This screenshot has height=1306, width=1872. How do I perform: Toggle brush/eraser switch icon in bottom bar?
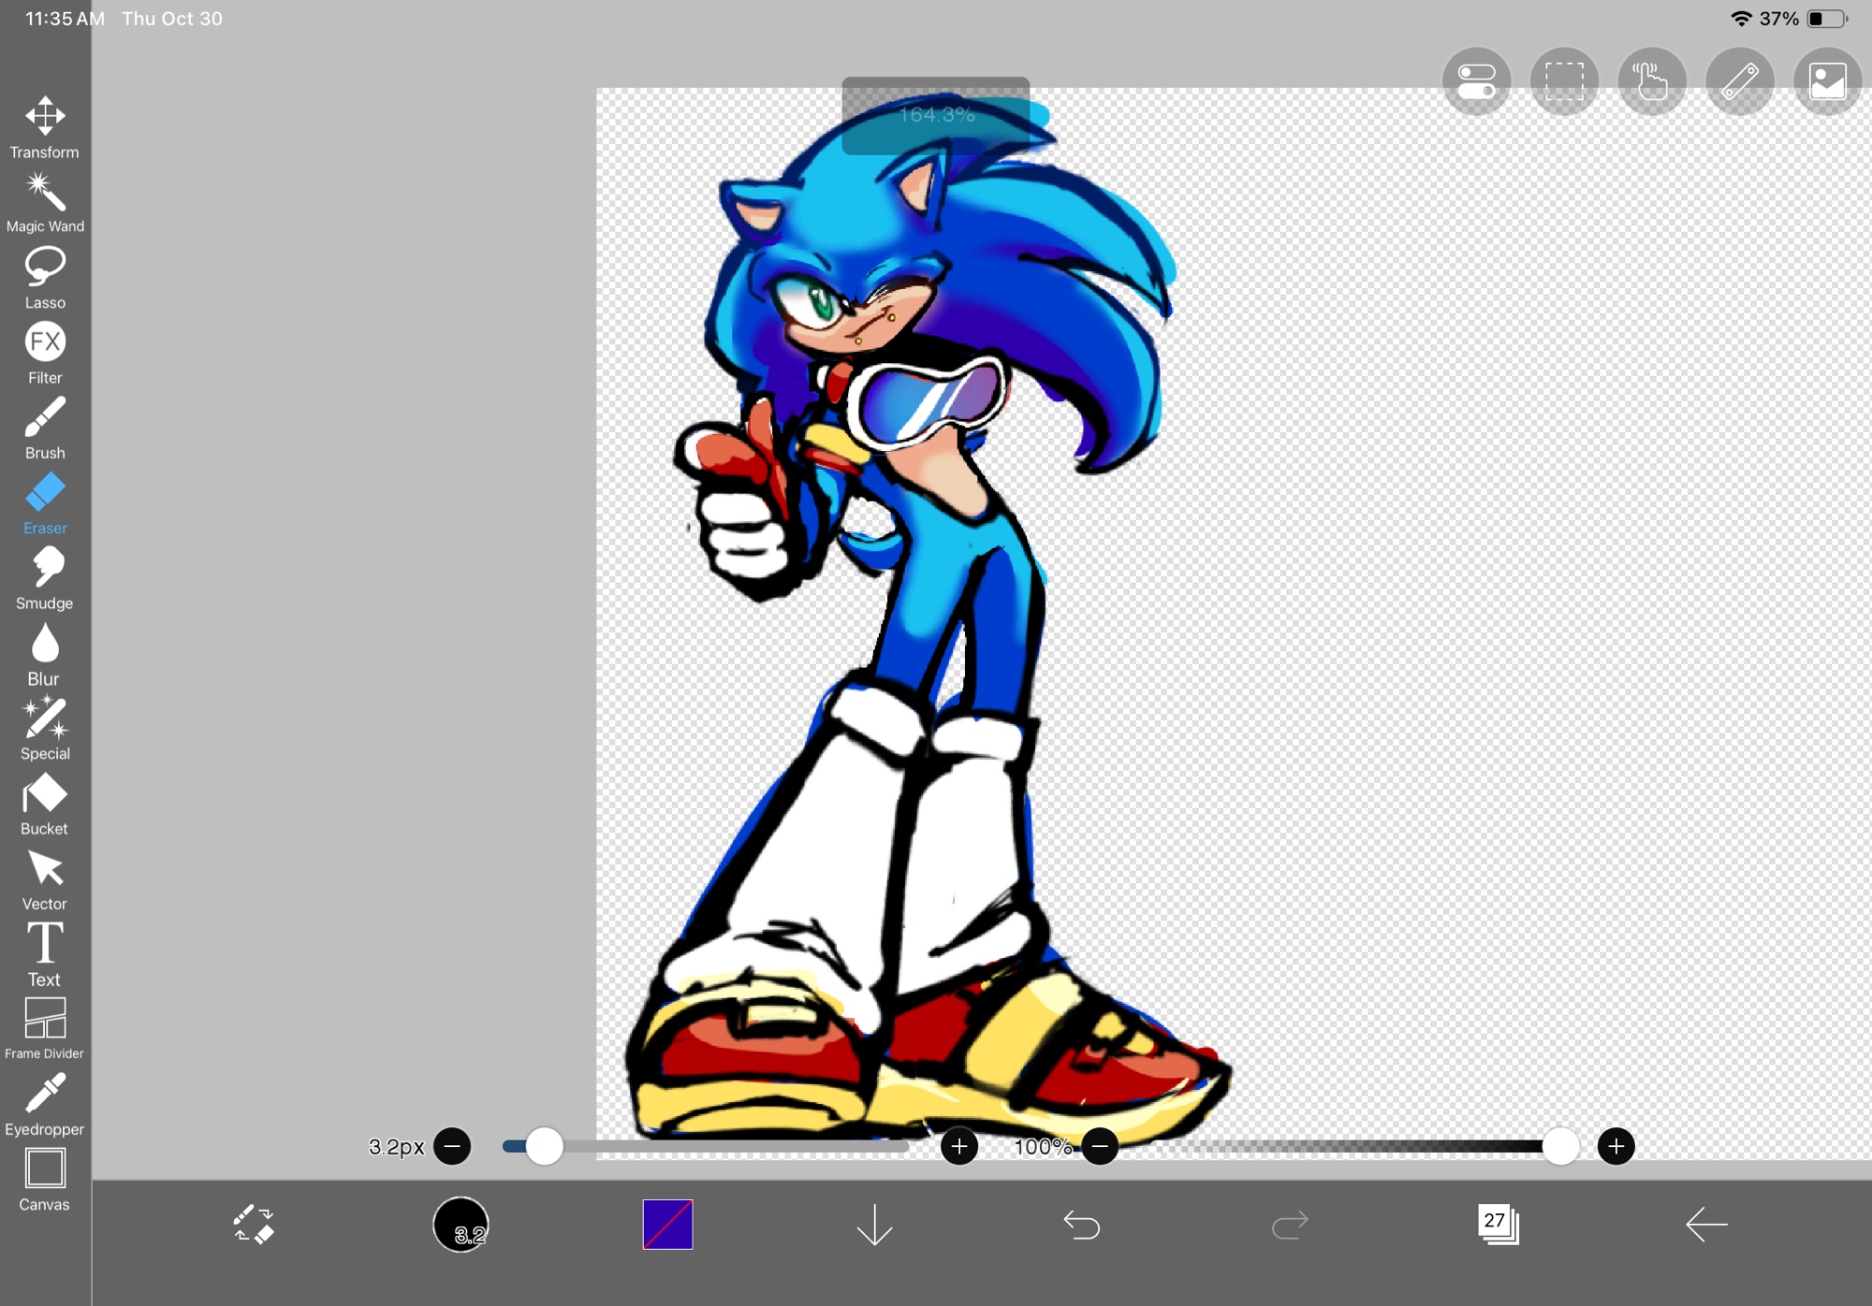point(253,1224)
